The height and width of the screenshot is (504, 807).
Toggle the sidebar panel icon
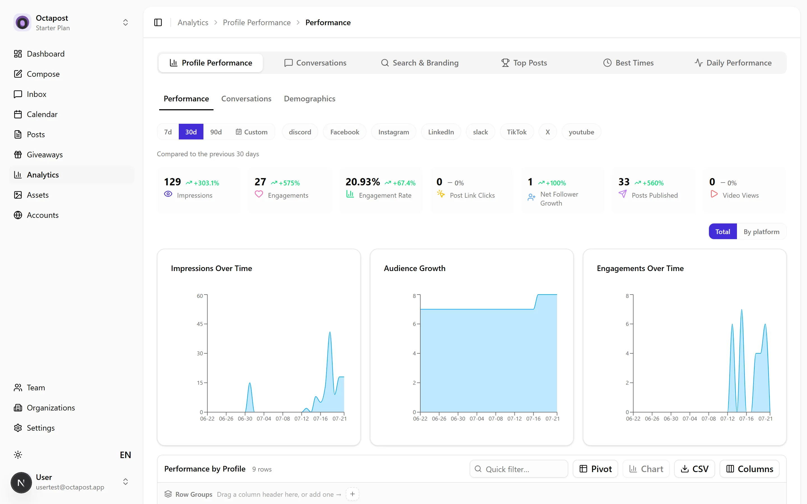click(158, 22)
